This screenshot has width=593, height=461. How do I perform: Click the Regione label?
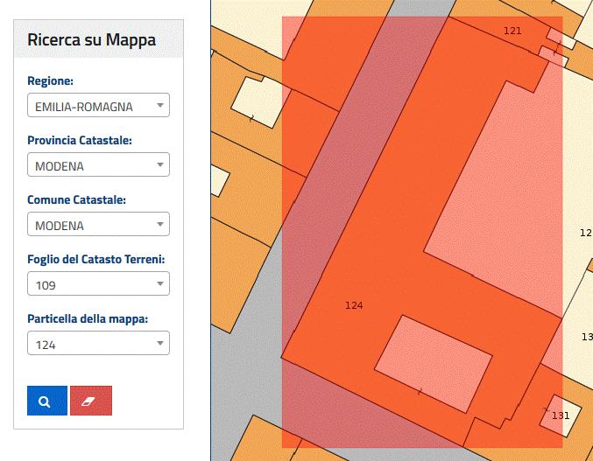[50, 80]
